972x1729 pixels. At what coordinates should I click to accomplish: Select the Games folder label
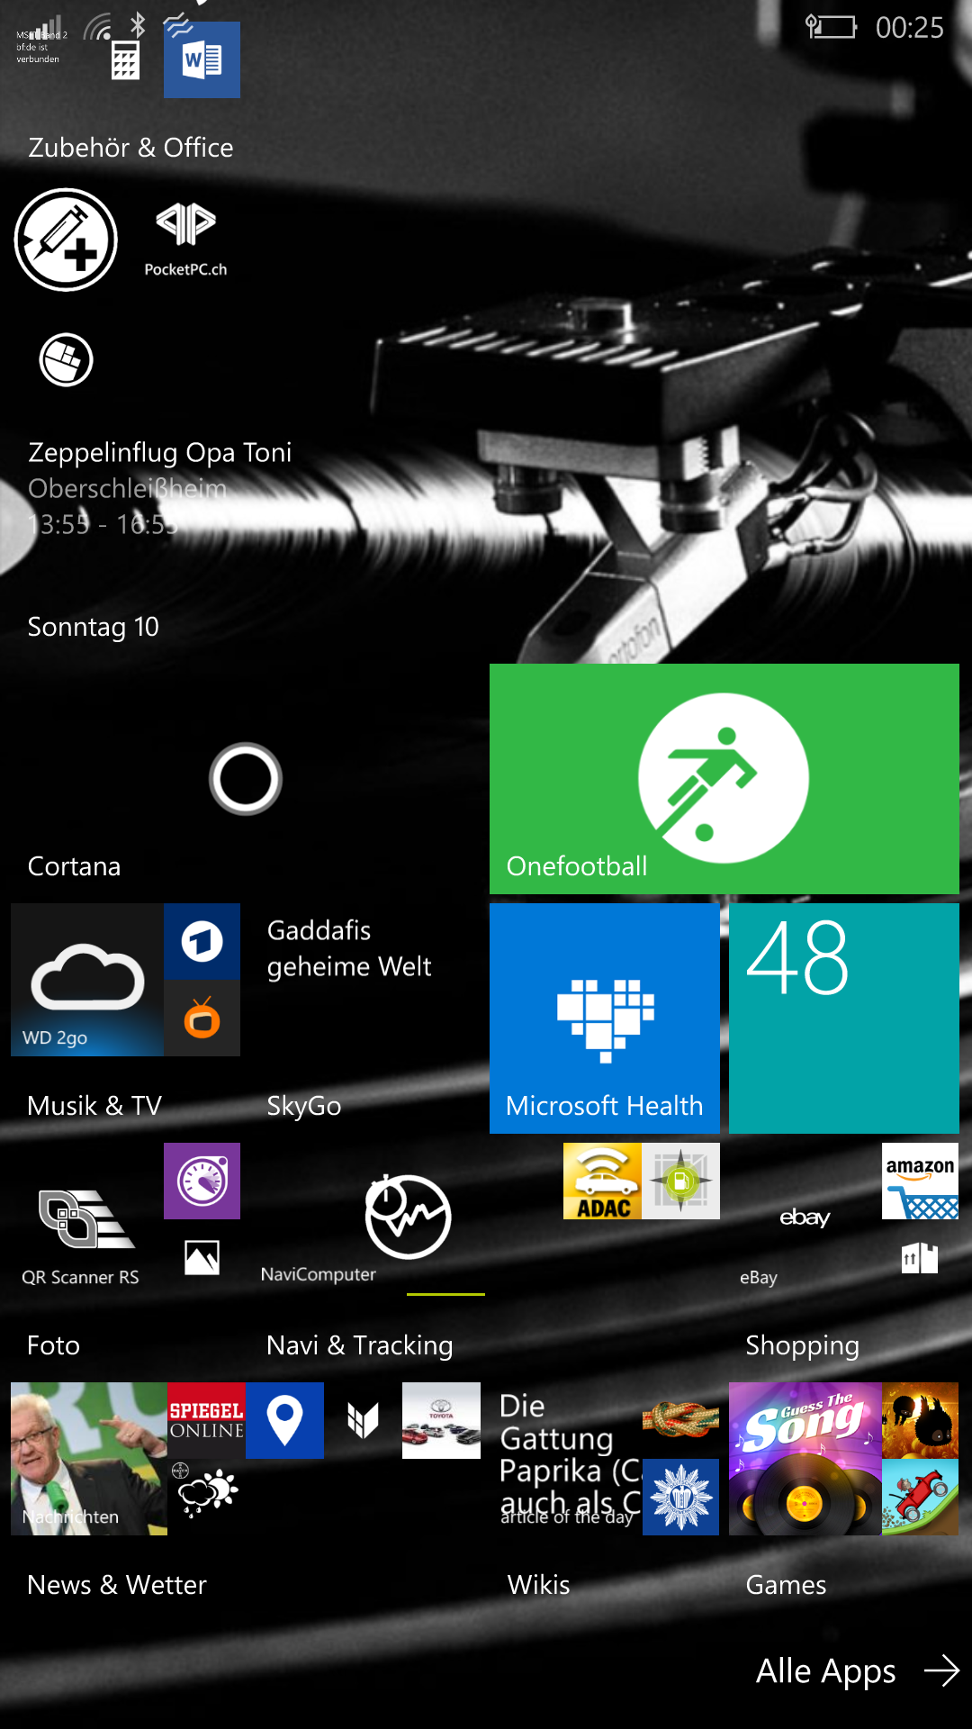pyautogui.click(x=786, y=1585)
